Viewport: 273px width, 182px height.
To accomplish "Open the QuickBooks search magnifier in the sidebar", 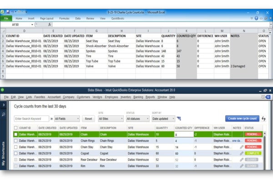I will pyautogui.click(x=4, y=114).
